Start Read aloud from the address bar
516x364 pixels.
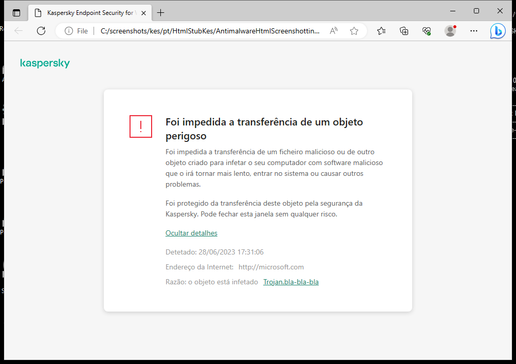(334, 31)
